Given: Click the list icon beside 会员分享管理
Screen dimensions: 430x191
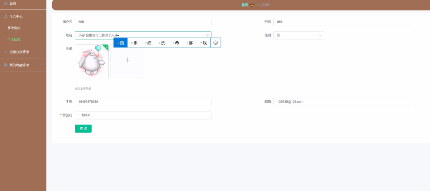Looking at the screenshot, I should coord(6,52).
